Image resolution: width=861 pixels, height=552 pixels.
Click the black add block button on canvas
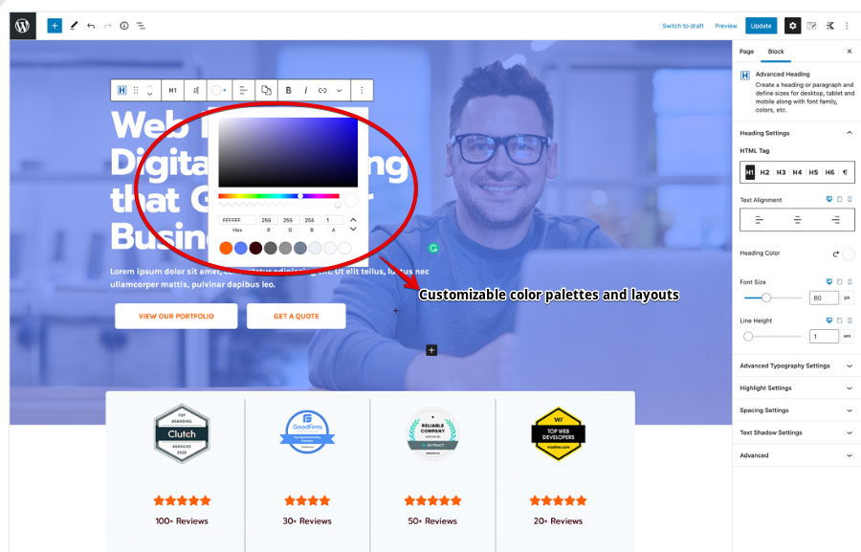click(x=431, y=350)
